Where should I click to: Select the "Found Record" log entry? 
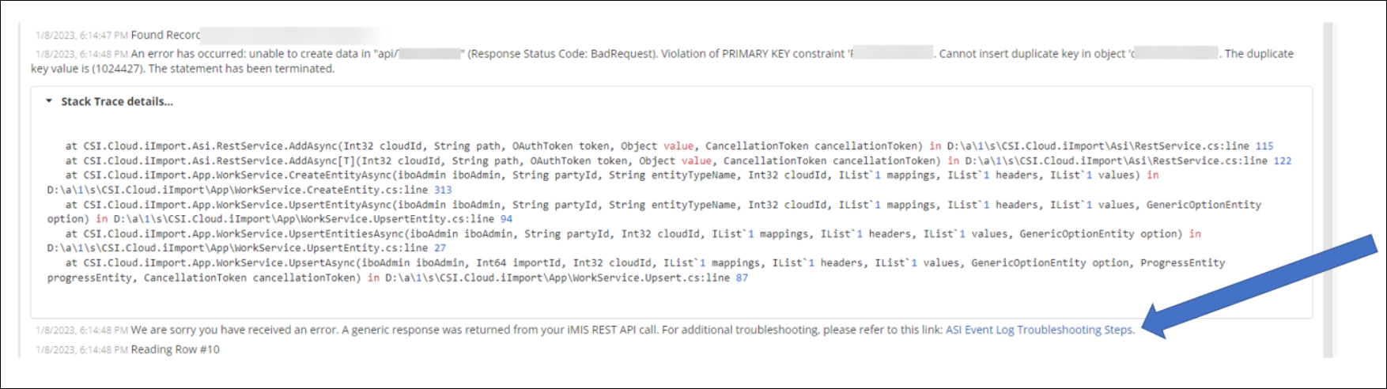tap(164, 35)
